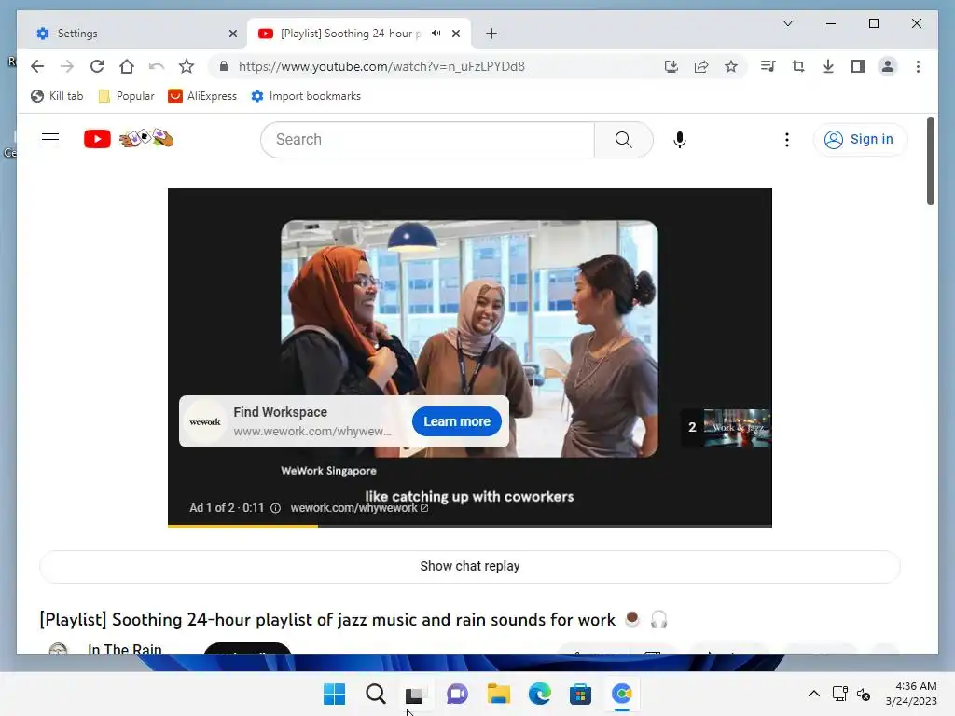This screenshot has height=716, width=955.
Task: Toggle the browser side panel icon
Action: (x=858, y=66)
